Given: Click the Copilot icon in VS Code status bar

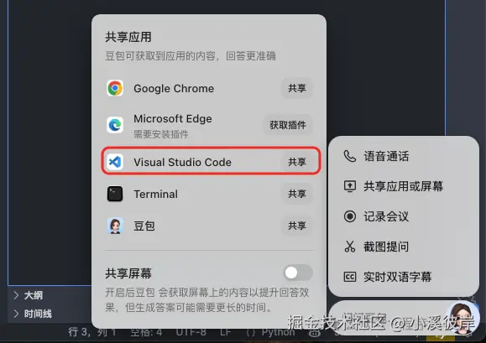Looking at the screenshot, I should click(x=314, y=333).
